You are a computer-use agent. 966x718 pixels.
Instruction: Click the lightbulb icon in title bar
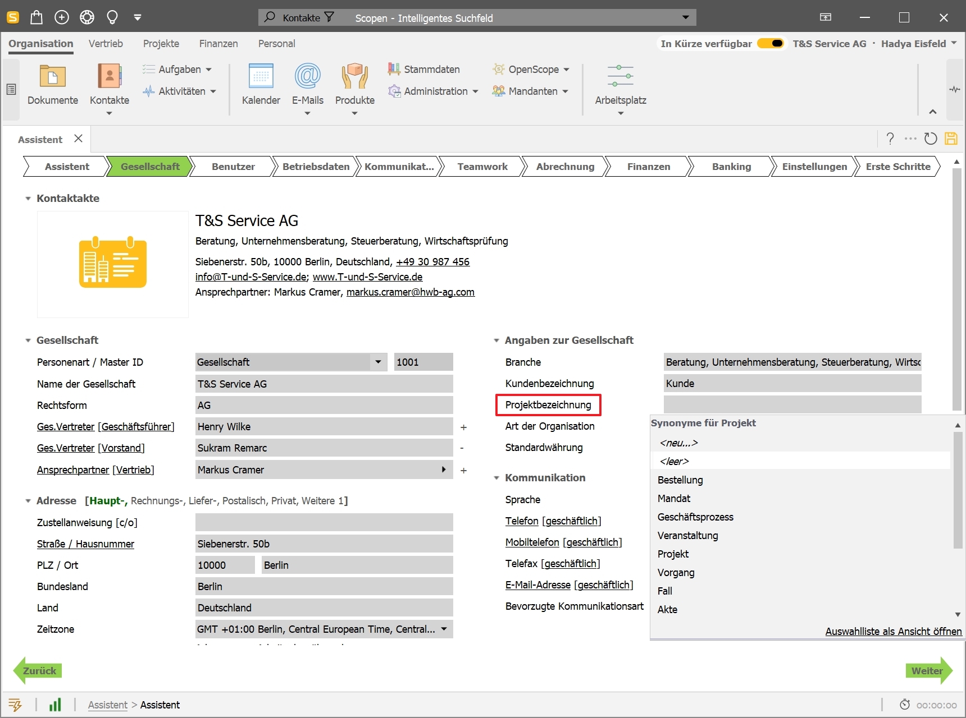click(112, 17)
